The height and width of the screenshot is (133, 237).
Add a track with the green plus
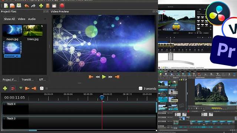pyautogui.click(x=5, y=88)
